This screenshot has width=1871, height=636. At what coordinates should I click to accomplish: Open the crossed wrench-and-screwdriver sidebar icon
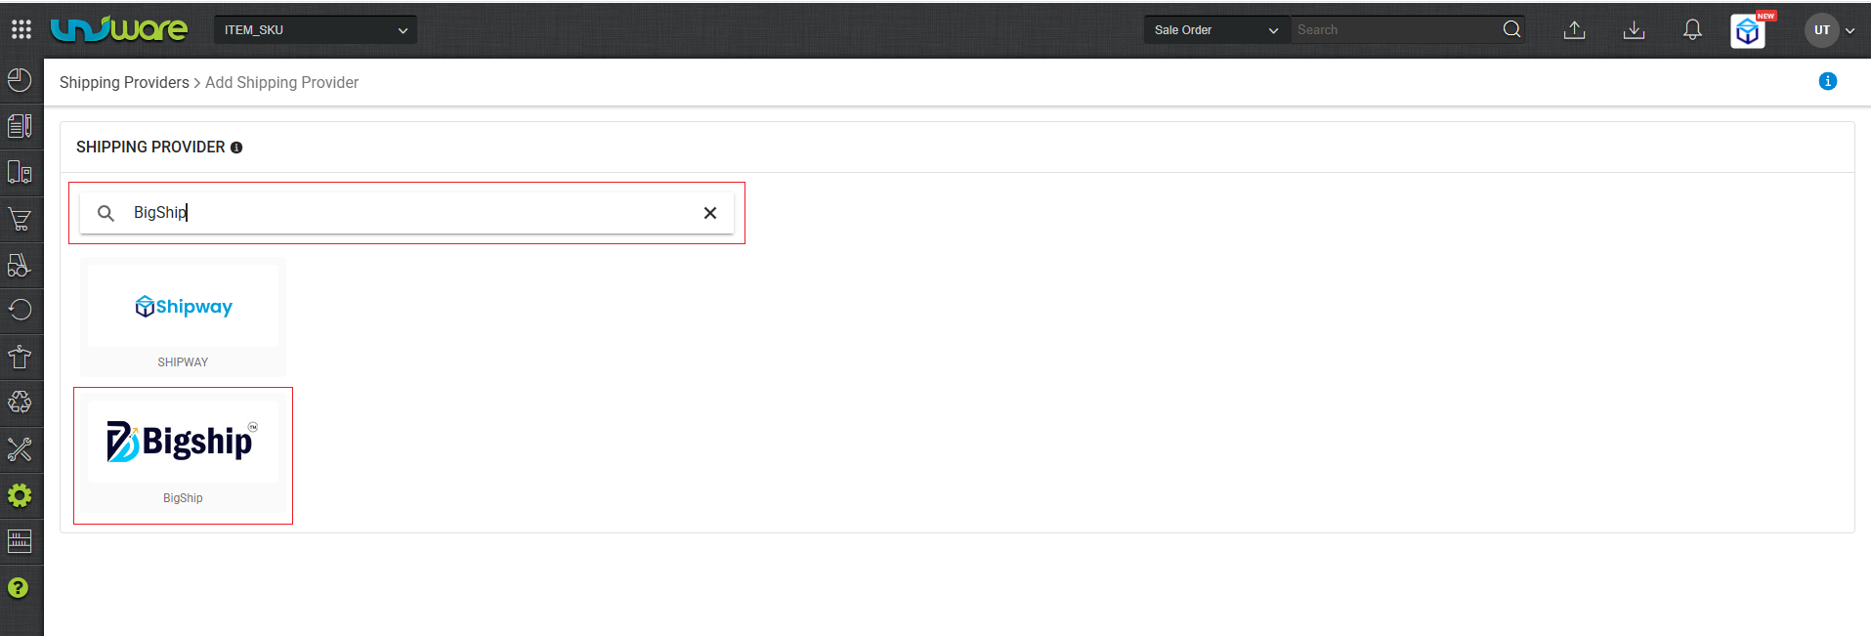click(20, 449)
